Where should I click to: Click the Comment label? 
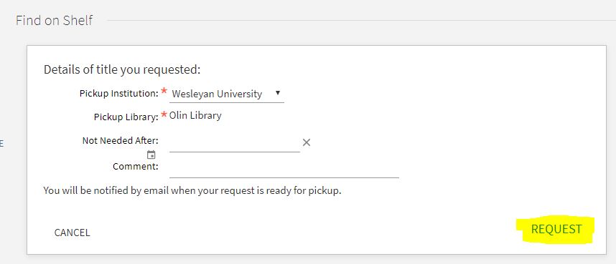[x=136, y=167]
